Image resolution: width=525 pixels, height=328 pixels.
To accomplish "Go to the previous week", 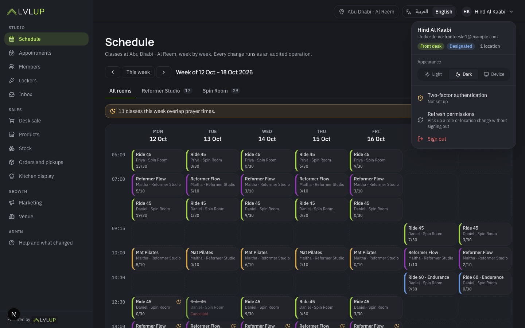I will (113, 72).
